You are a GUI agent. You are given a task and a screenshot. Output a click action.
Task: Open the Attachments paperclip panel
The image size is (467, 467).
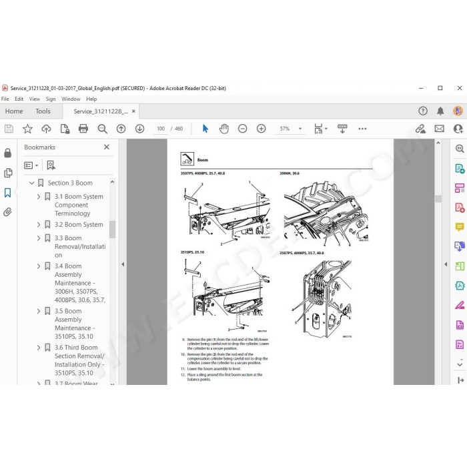(x=7, y=212)
